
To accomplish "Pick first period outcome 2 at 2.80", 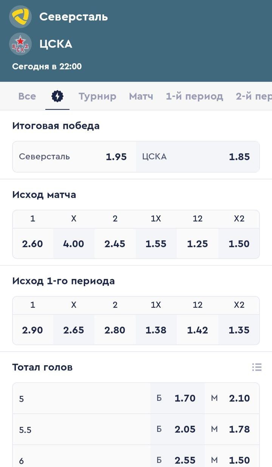I will pos(115,330).
